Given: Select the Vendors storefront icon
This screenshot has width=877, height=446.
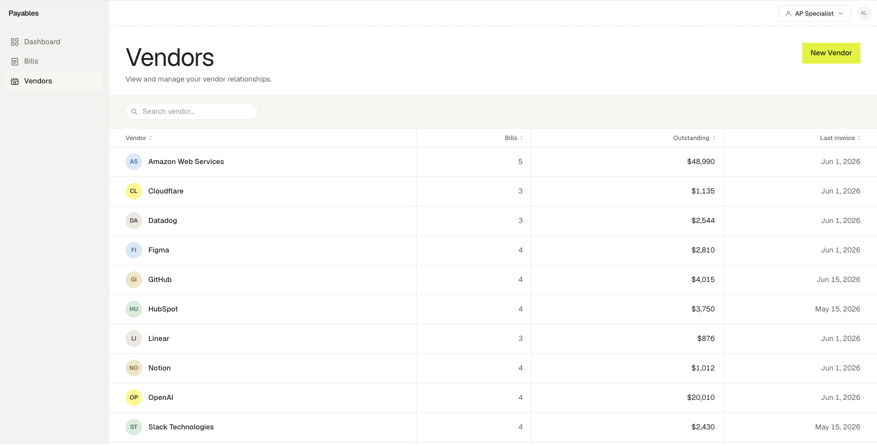Looking at the screenshot, I should click(x=15, y=81).
